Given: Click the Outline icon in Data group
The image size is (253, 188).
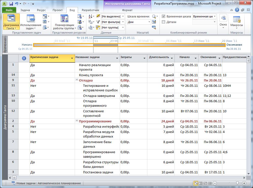Looking at the screenshot, I should pos(90,22).
